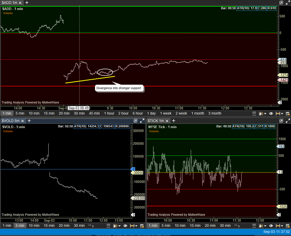Pop out the $TICK chart panel

click(x=281, y=121)
